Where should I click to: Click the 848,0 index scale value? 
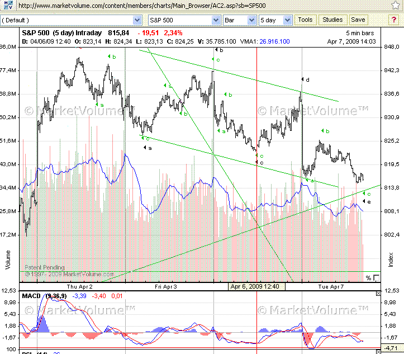tap(392, 47)
